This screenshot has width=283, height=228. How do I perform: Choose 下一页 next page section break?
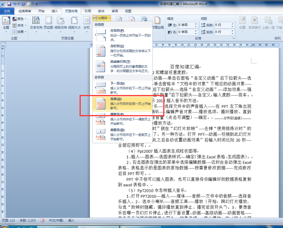[122, 88]
